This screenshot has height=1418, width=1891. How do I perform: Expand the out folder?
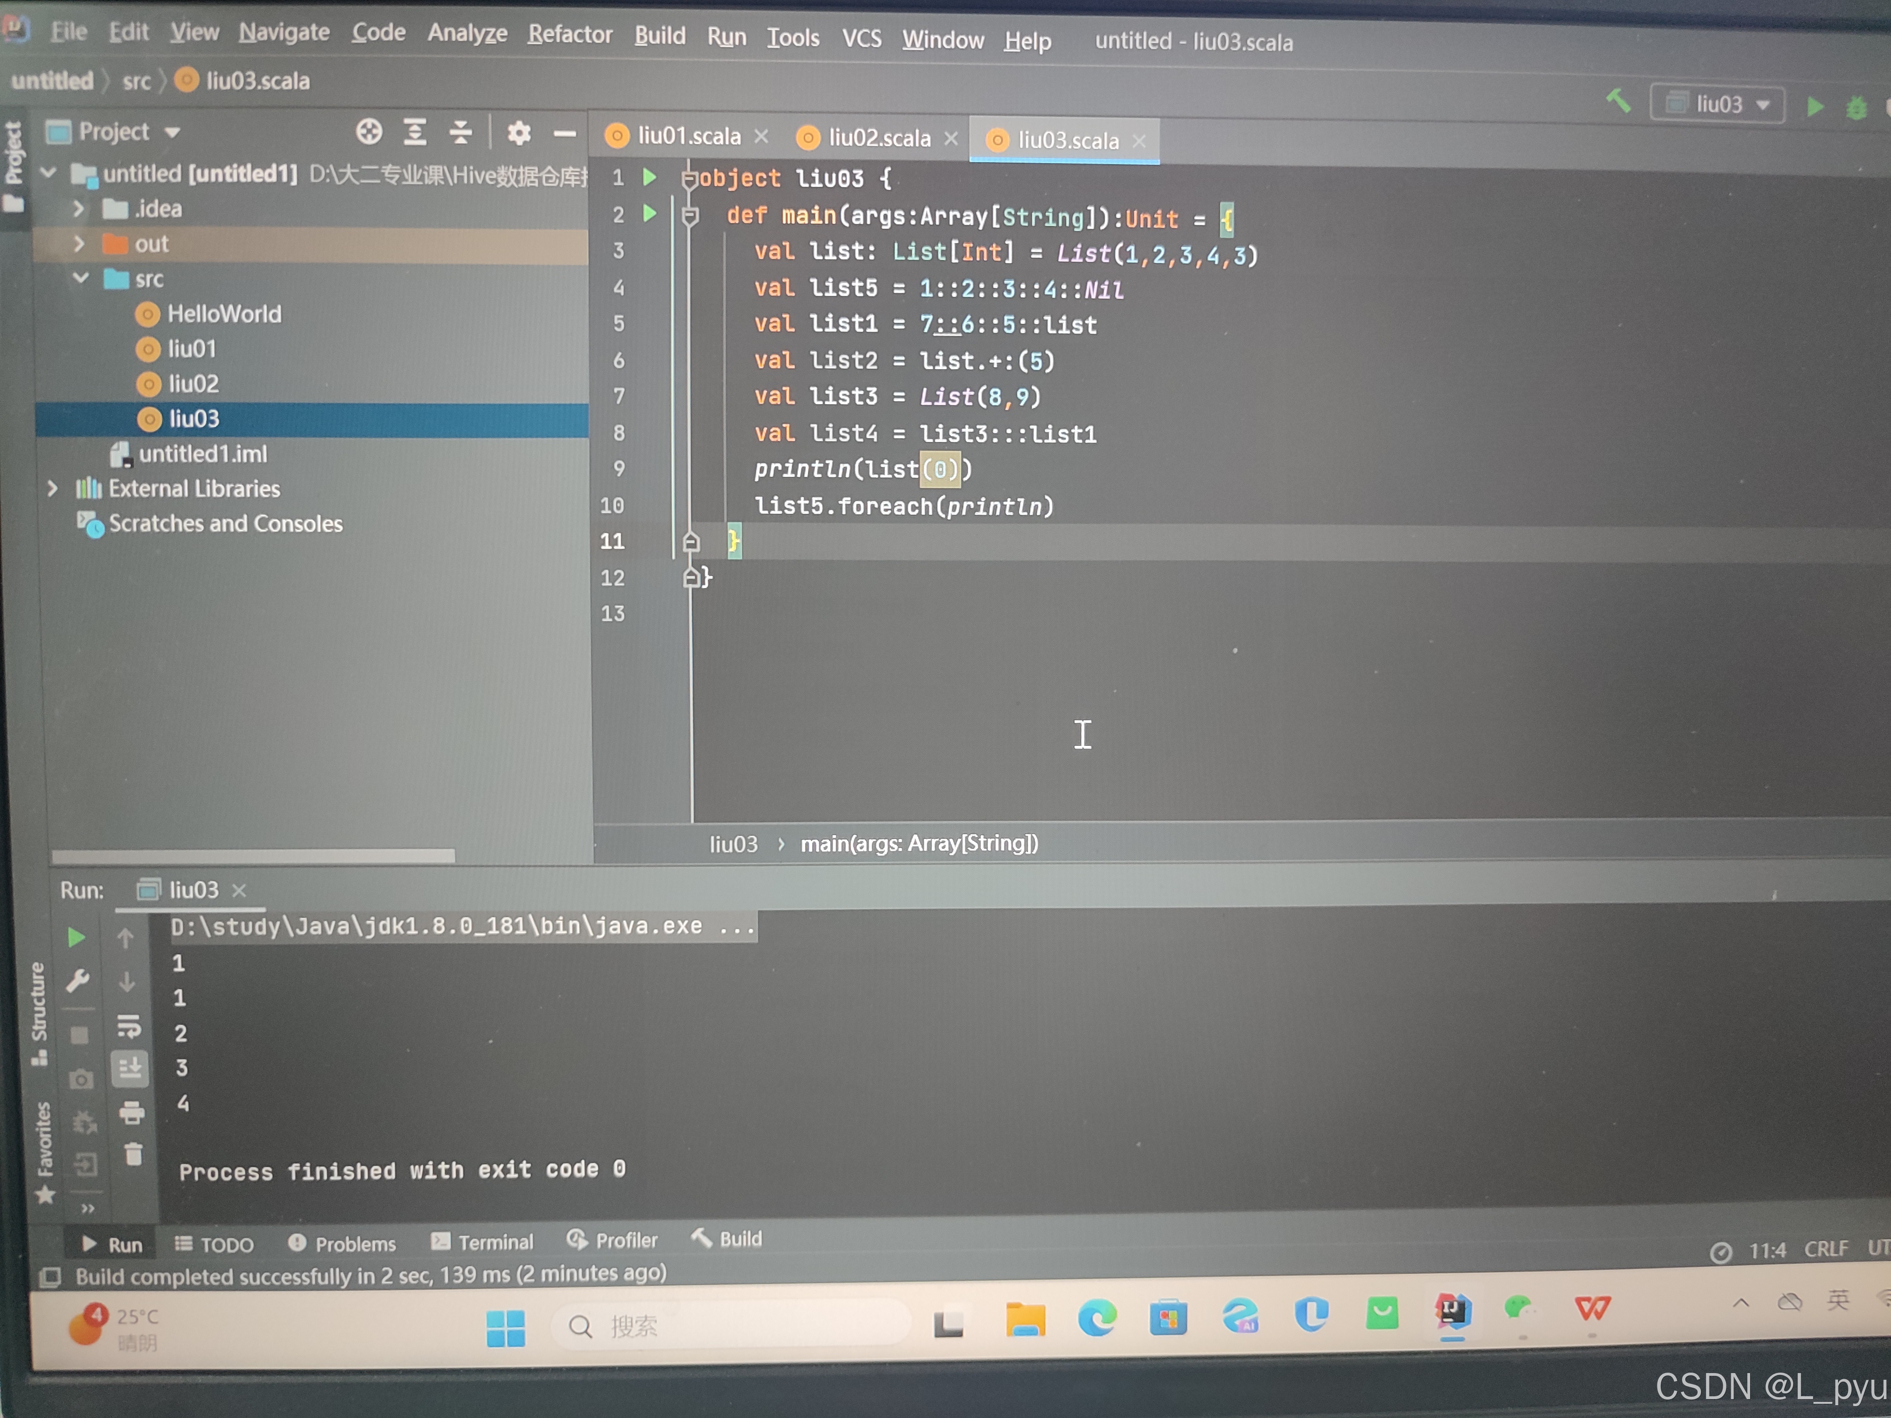click(x=78, y=244)
